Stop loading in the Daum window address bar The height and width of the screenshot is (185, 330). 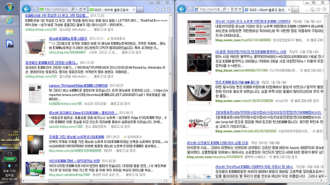point(240,9)
